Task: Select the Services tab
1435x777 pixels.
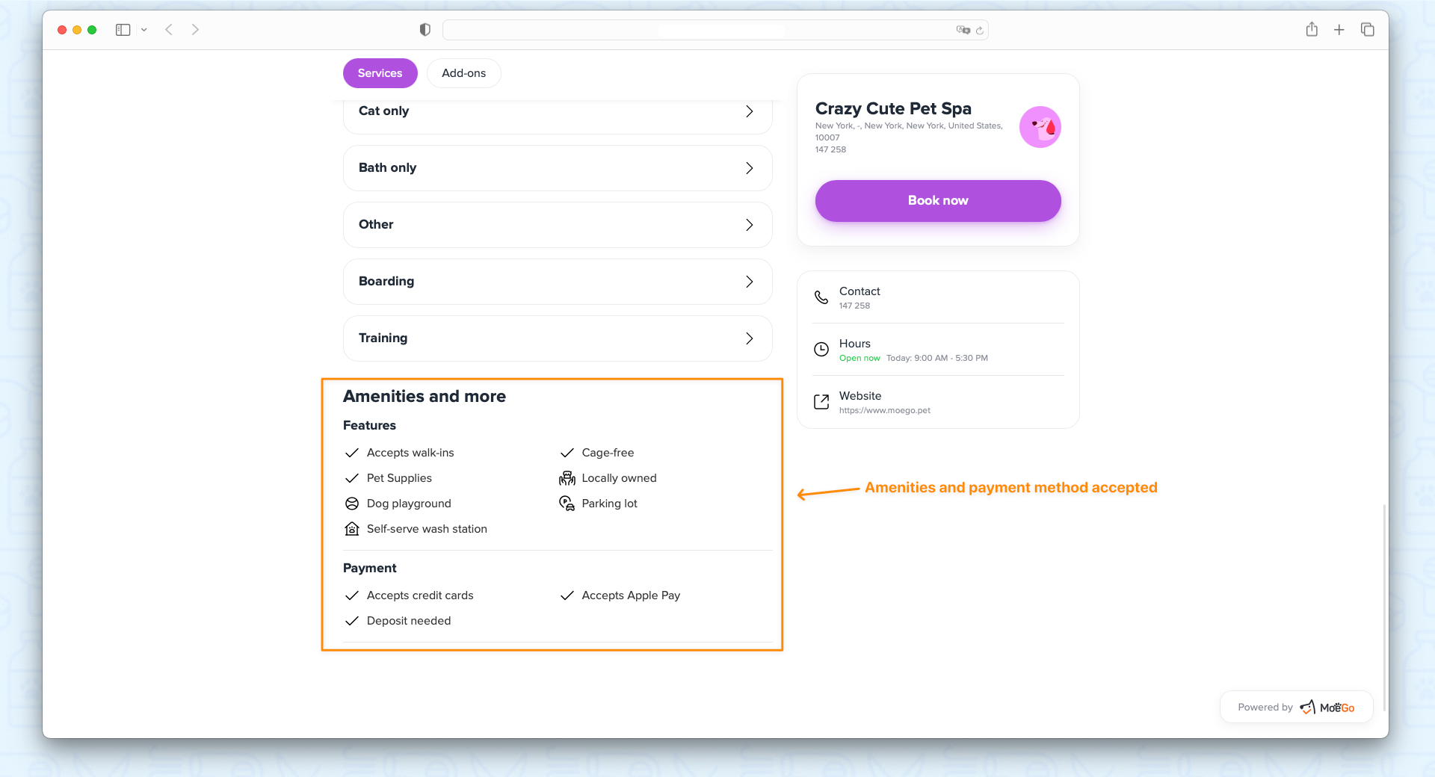Action: (x=380, y=73)
